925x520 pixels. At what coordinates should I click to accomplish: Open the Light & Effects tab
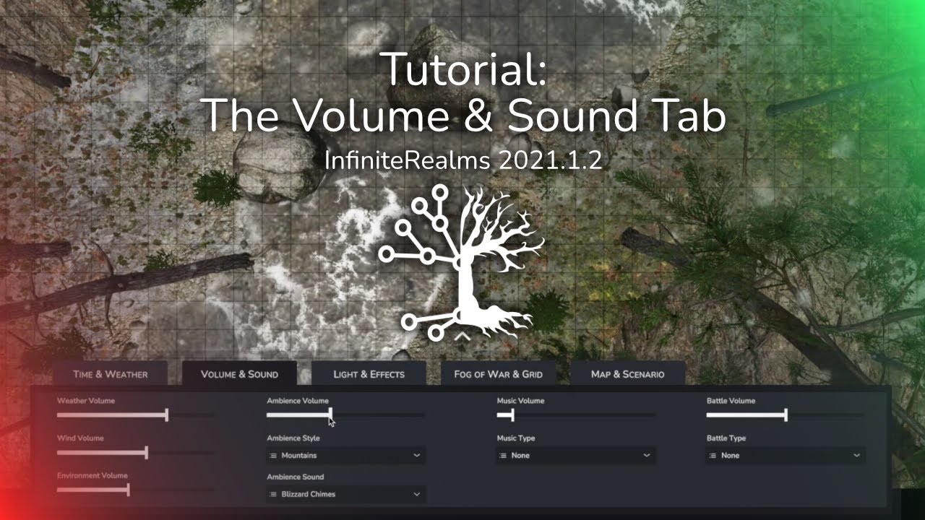tap(369, 374)
